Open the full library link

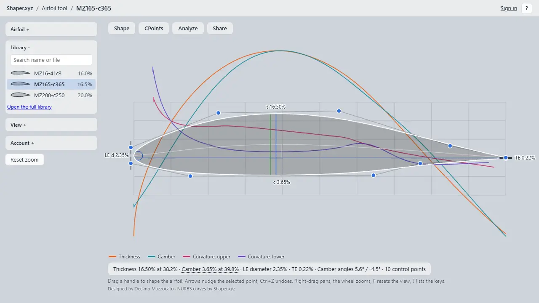(29, 107)
